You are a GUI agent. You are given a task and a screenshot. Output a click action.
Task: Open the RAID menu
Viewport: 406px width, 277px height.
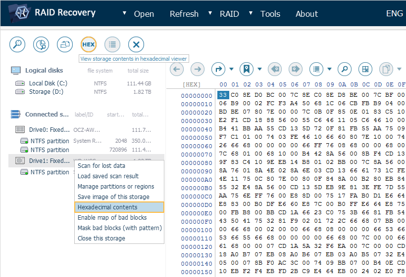tap(229, 14)
